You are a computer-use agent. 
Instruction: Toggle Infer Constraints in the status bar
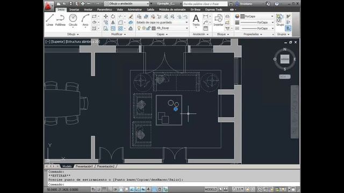[93, 189]
